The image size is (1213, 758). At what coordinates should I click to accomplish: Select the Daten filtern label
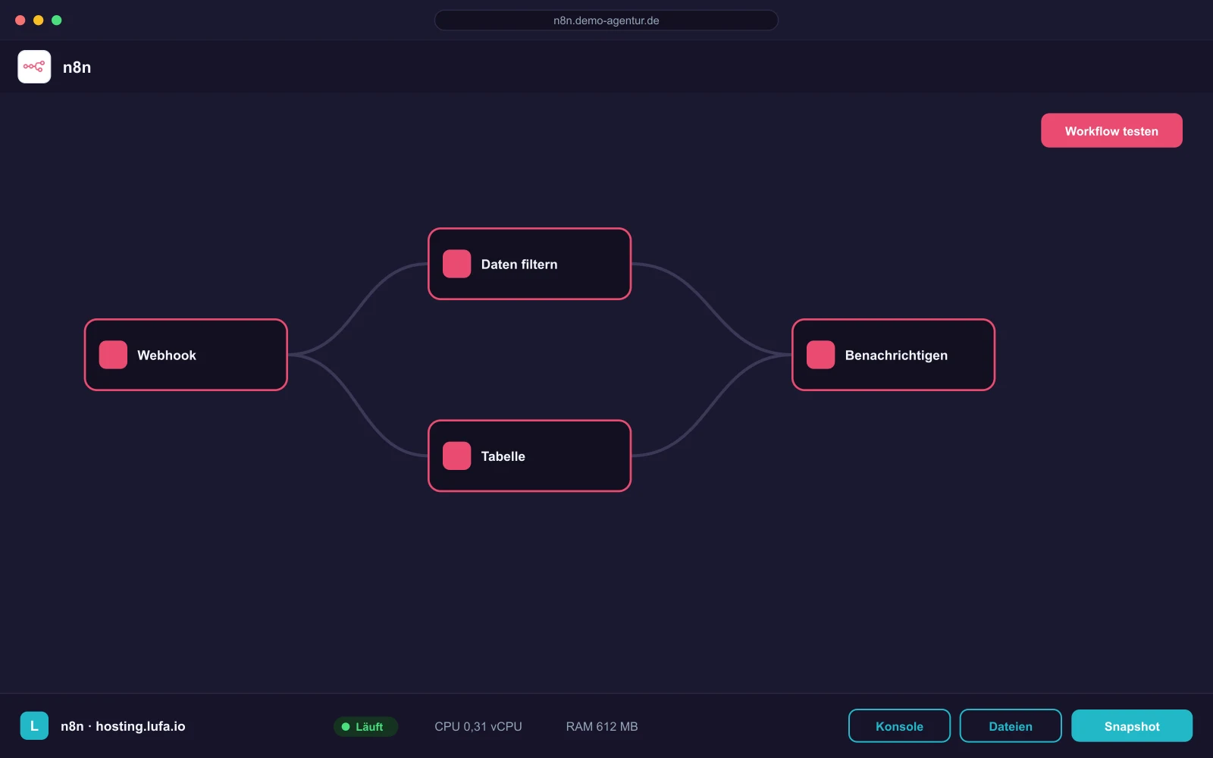(x=519, y=265)
